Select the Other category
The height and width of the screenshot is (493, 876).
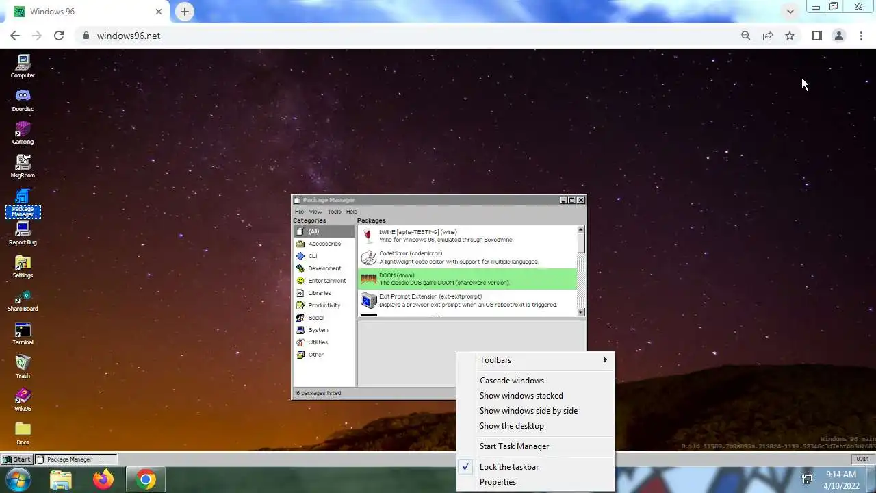(324, 355)
